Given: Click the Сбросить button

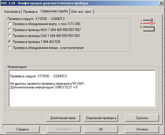Looking at the screenshot, I should tap(142, 118).
